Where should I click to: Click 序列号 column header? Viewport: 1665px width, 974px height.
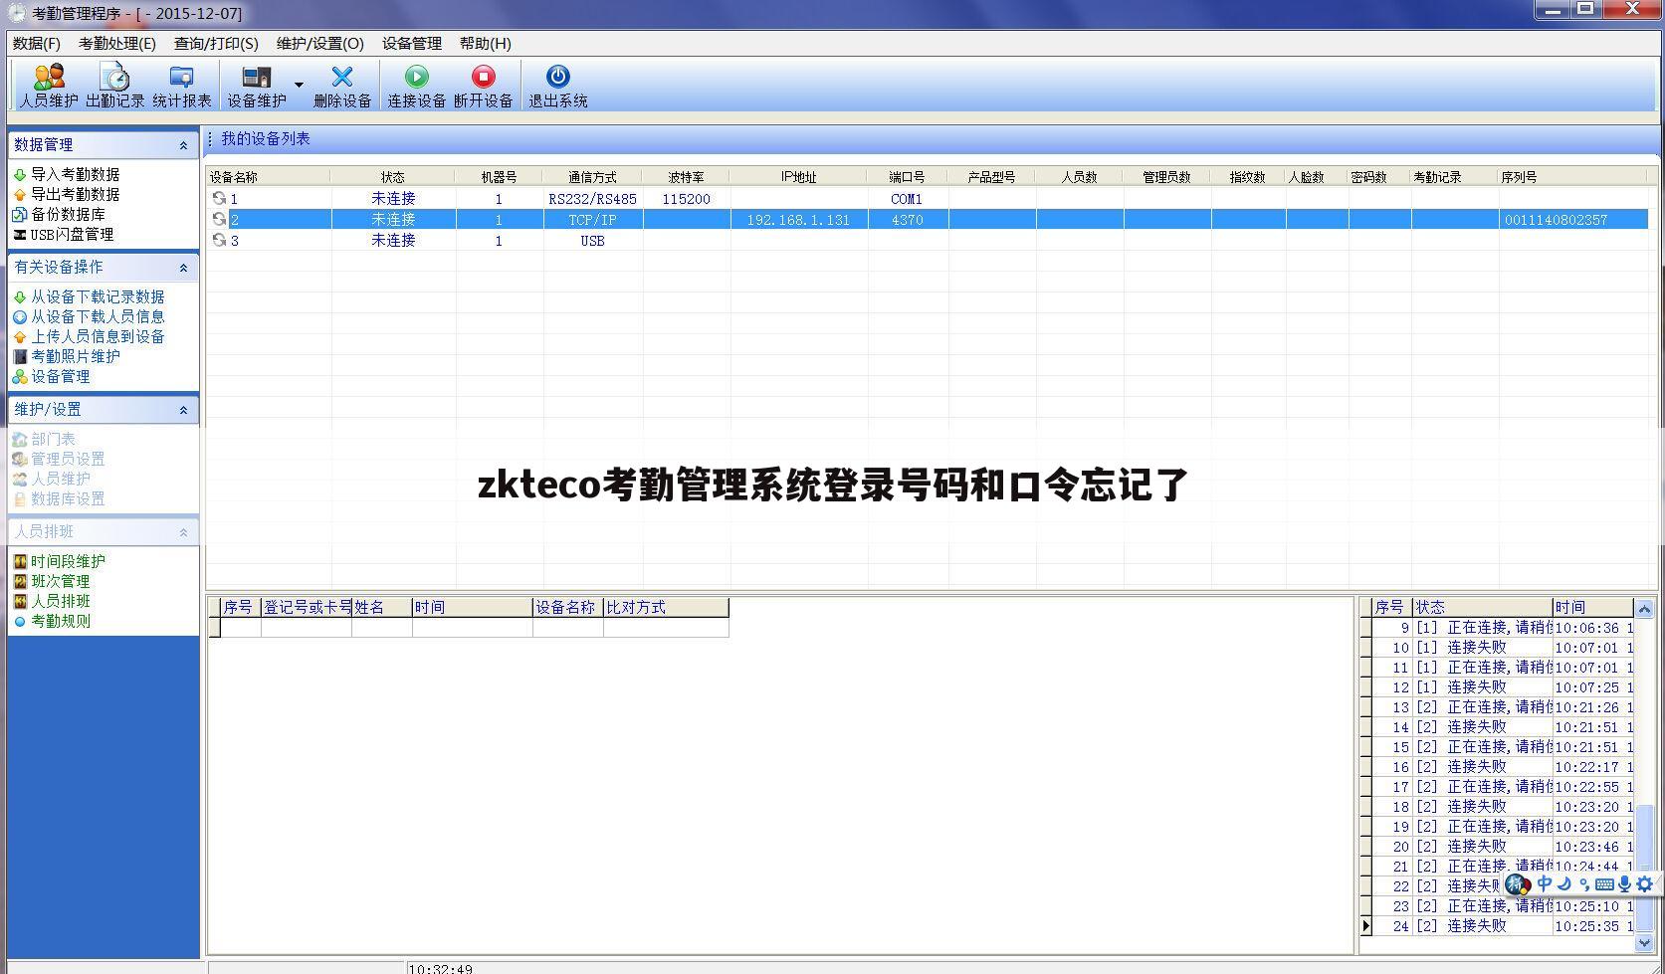coord(1572,177)
